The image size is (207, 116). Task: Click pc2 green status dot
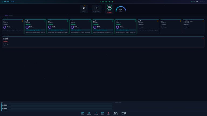point(45,21)
